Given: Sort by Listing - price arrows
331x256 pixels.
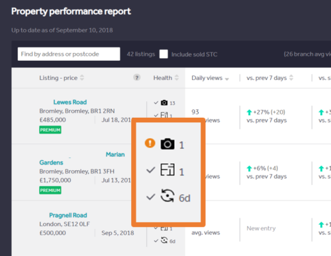Looking at the screenshot, I should (82, 77).
